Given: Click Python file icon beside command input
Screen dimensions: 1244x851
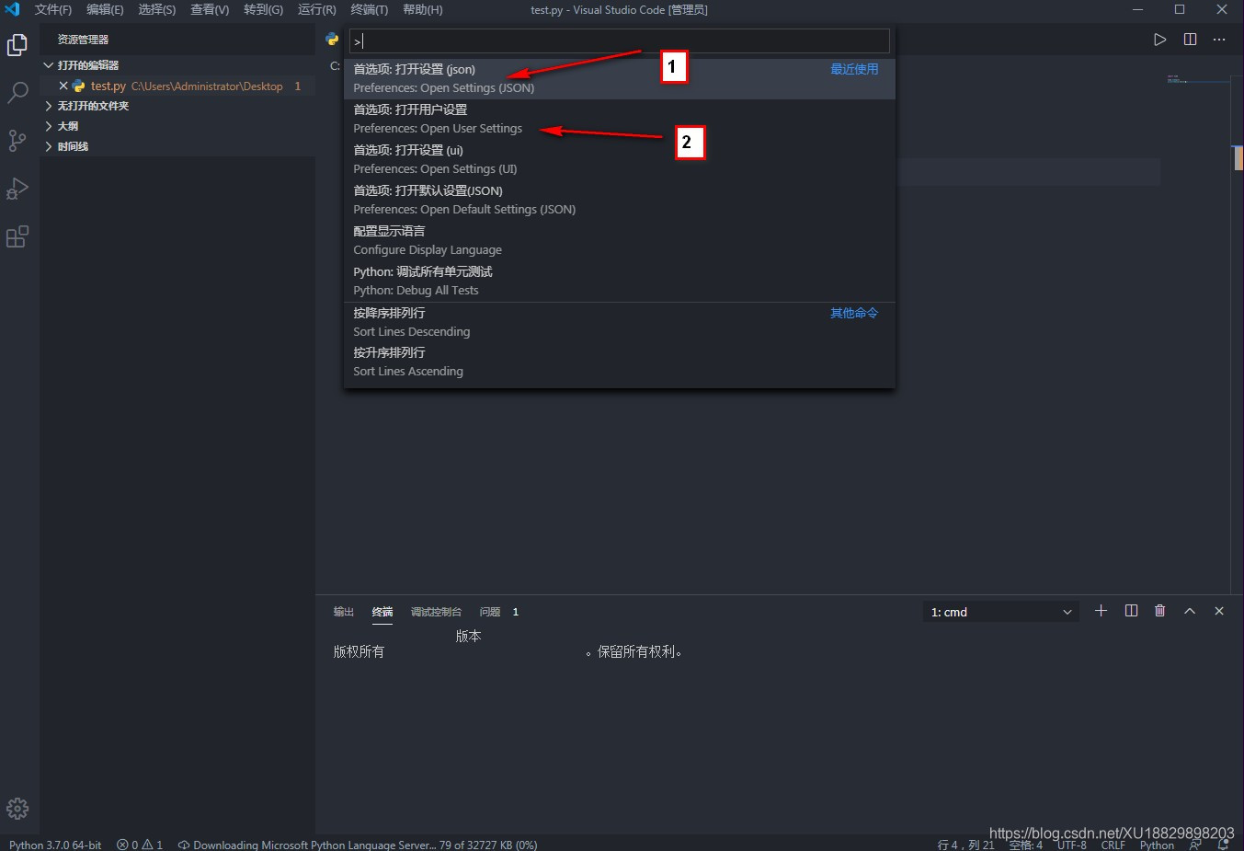Looking at the screenshot, I should click(x=332, y=40).
